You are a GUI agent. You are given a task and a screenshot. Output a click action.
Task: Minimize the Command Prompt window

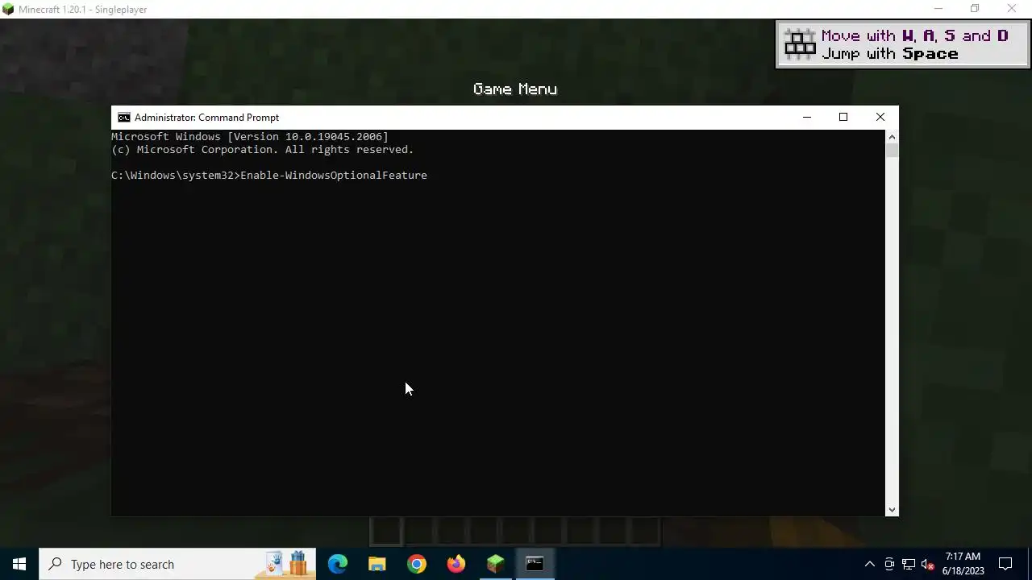point(806,118)
